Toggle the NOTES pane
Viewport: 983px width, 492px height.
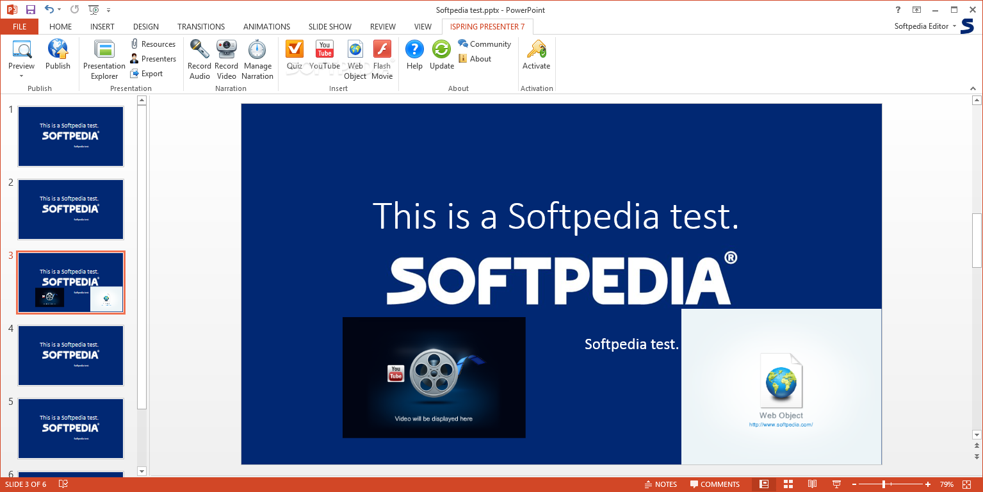[x=661, y=484]
